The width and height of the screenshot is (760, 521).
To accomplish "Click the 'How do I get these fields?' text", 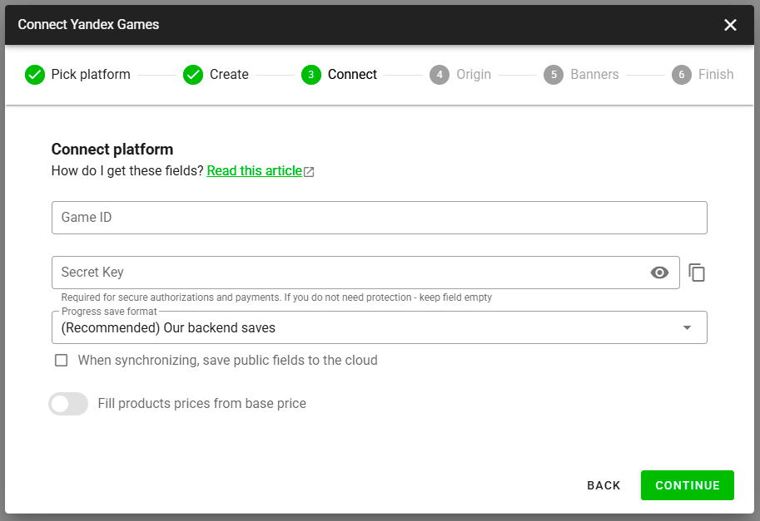I will [x=127, y=171].
